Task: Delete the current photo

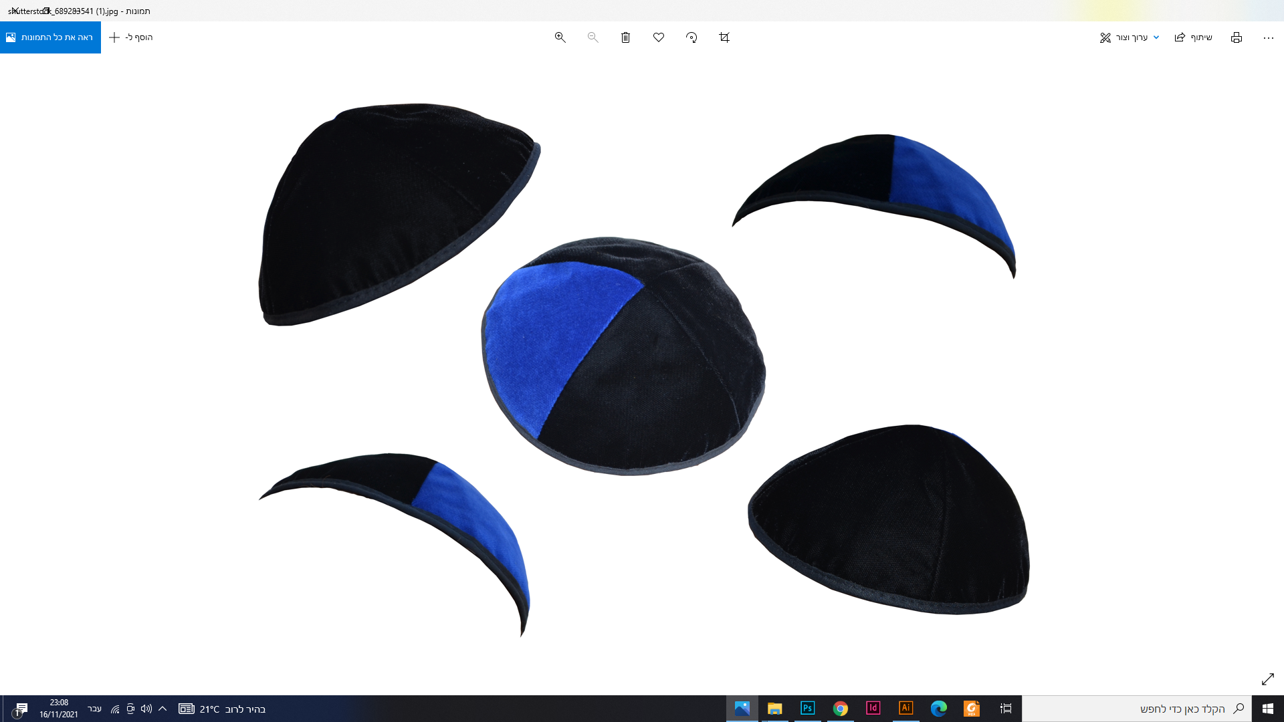Action: (x=625, y=37)
